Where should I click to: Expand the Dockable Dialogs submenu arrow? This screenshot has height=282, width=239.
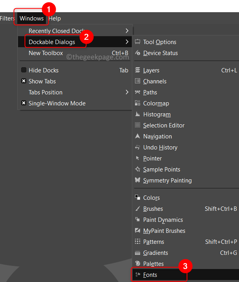point(127,42)
